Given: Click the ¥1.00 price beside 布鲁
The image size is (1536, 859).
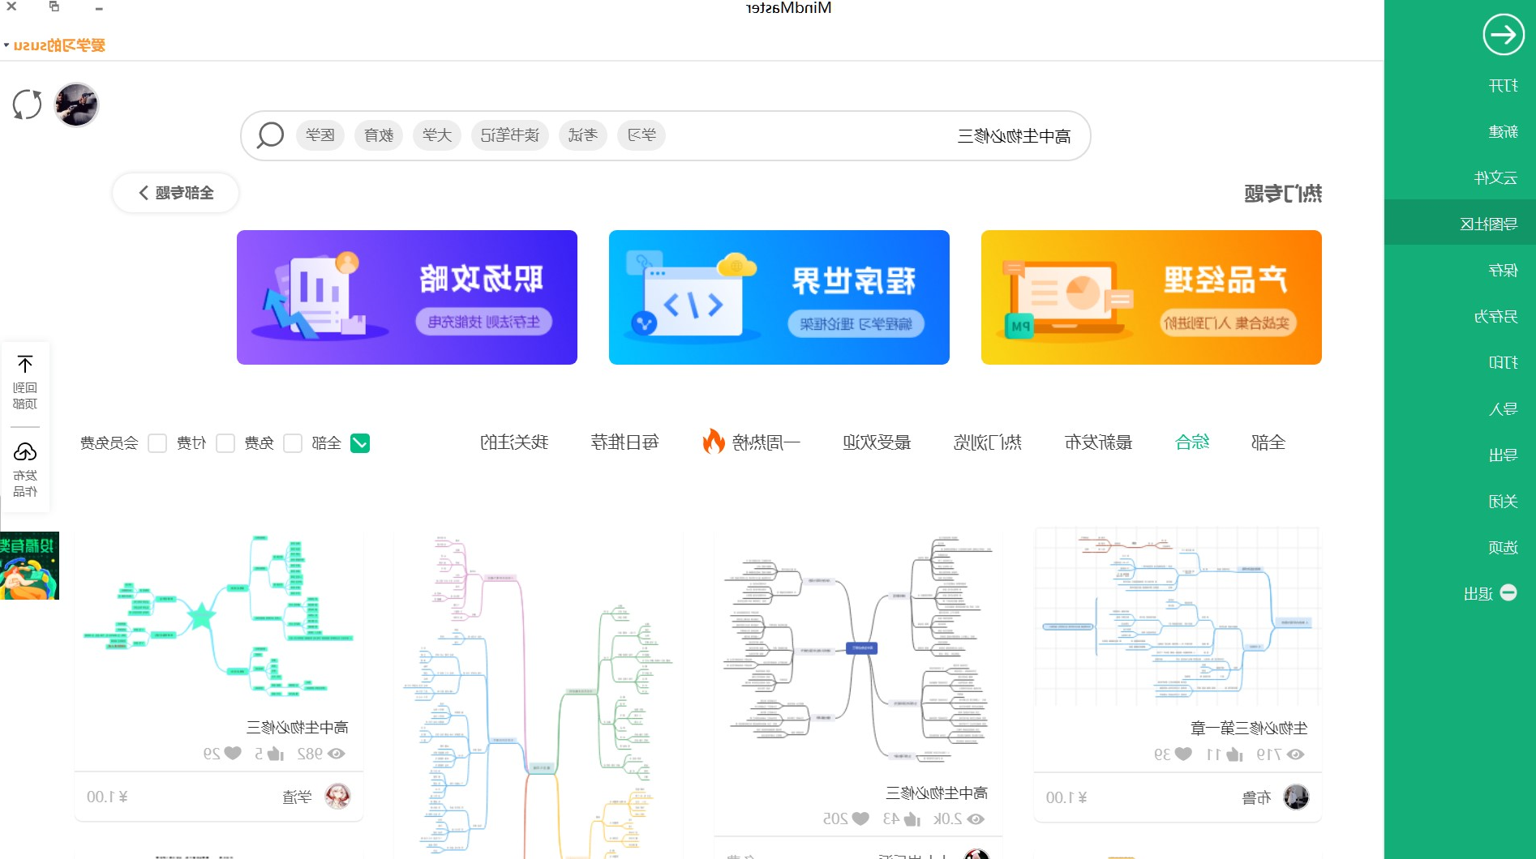Looking at the screenshot, I should click(x=1066, y=797).
